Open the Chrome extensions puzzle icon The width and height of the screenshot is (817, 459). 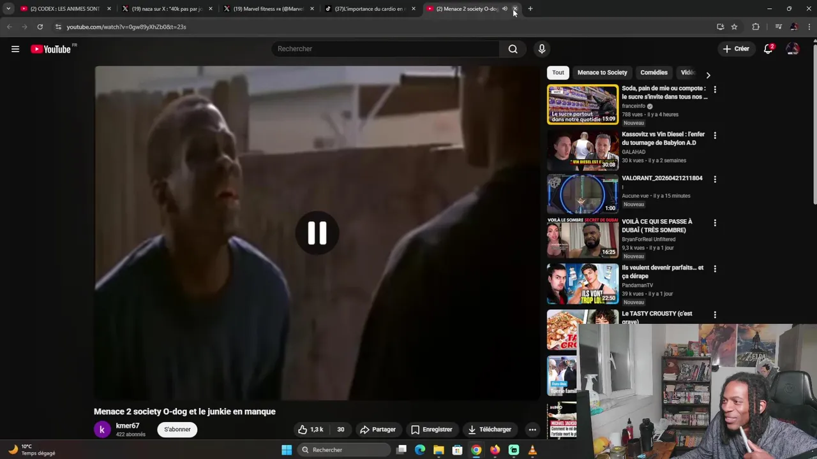(756, 27)
